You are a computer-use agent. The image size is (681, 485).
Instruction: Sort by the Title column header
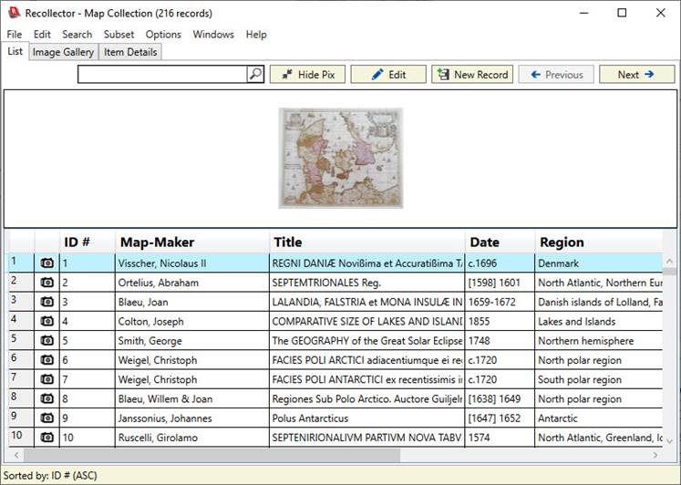(x=367, y=242)
